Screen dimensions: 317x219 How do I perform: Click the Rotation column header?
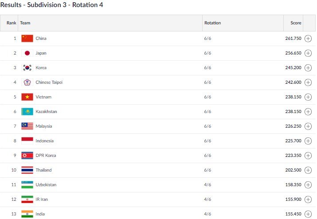[x=212, y=23]
